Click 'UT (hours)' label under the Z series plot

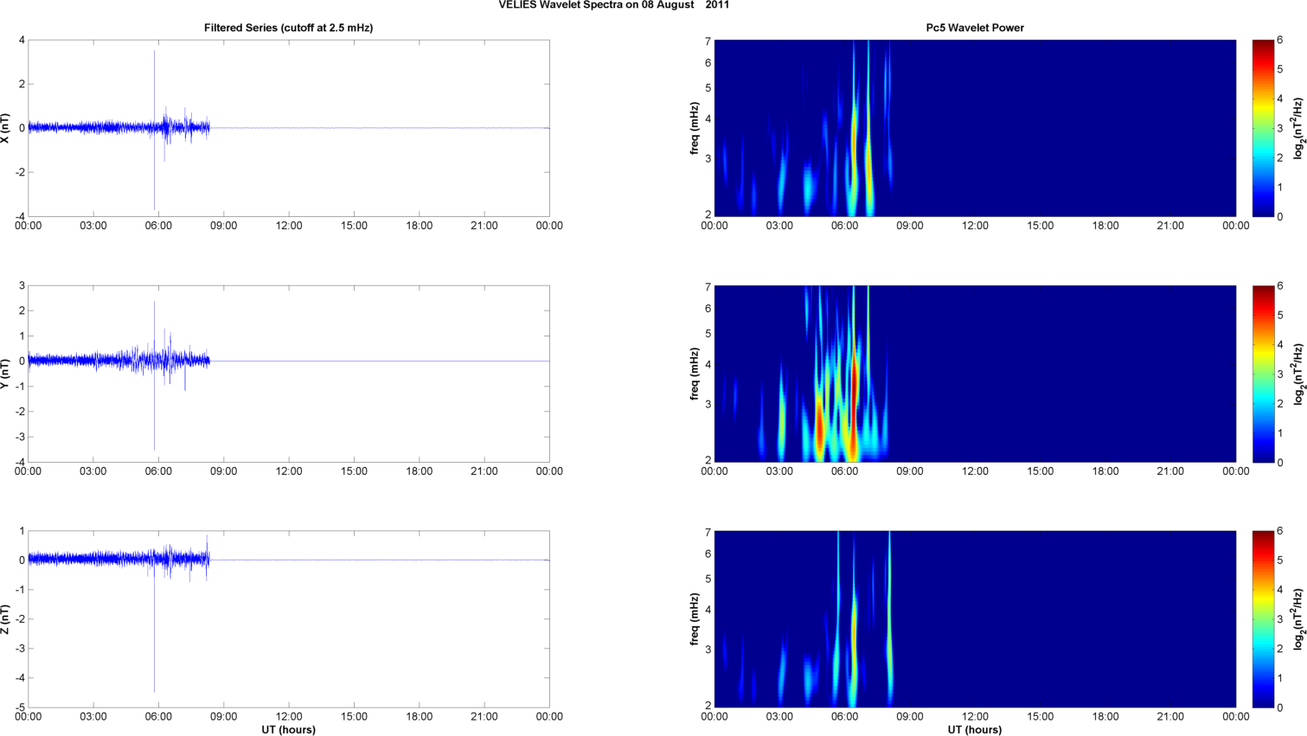[288, 730]
